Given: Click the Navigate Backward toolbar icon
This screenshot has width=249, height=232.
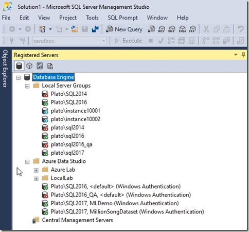Looking at the screenshot, I should click(12, 29).
